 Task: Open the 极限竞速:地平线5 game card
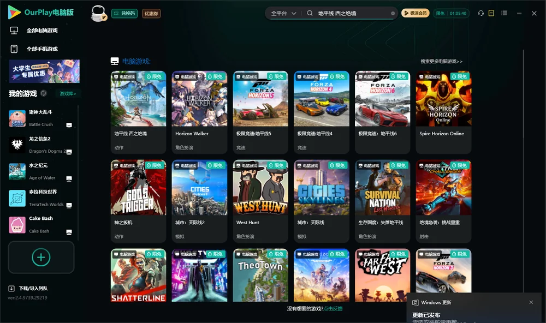click(260, 112)
